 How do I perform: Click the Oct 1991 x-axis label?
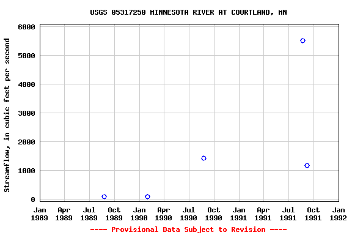tap(313, 214)
